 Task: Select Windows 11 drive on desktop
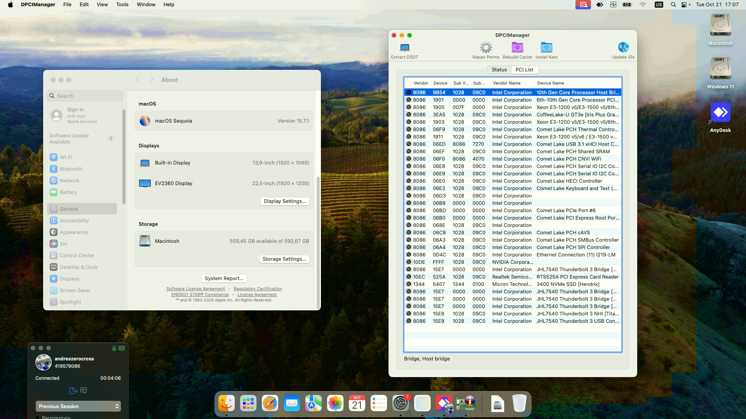[720, 69]
